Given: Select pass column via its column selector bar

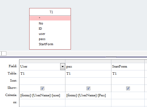Looking at the screenshot, I should [x=88, y=61].
